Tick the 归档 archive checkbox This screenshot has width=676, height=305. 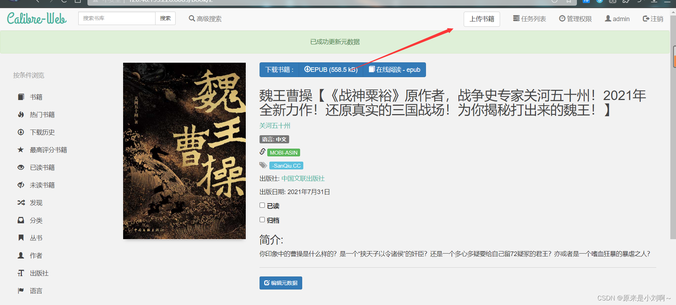[x=262, y=220]
